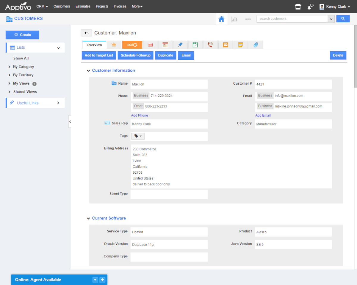Open the search customers dropdown arrow
The height and width of the screenshot is (285, 357).
tap(331, 19)
